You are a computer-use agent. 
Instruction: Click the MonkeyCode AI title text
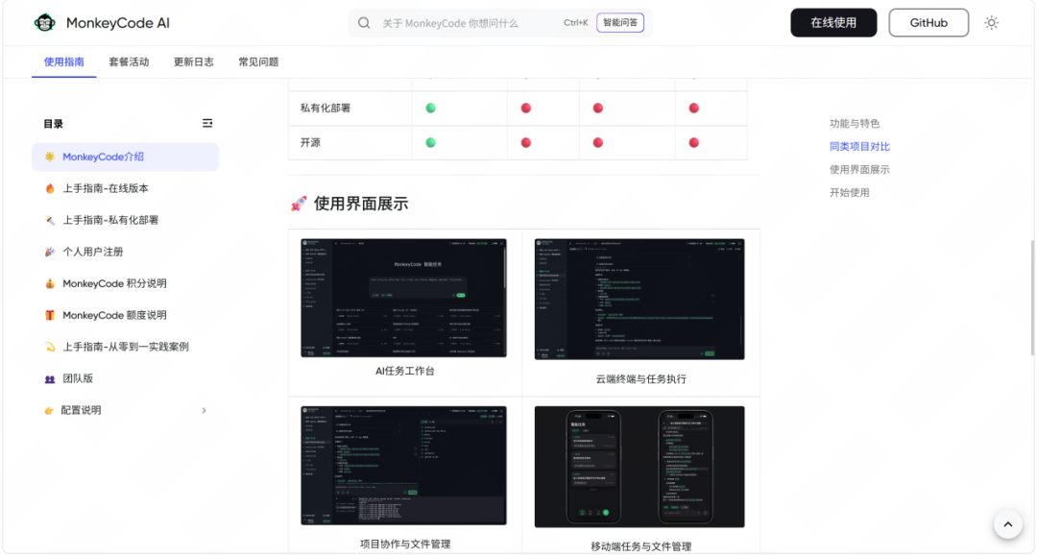[x=118, y=23]
